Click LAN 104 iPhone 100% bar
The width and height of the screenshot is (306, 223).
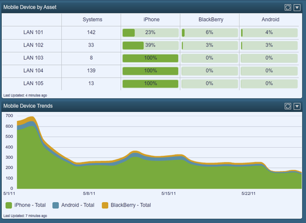point(151,71)
